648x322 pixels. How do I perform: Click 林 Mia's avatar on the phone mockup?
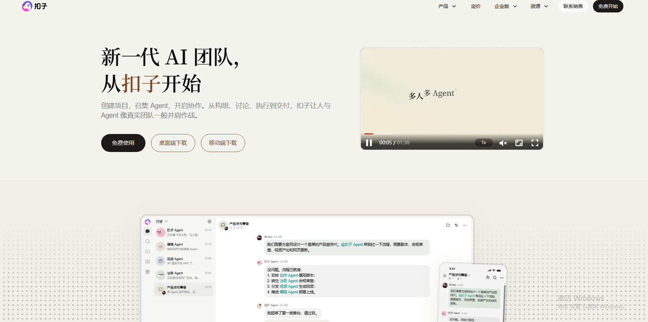tap(445, 285)
